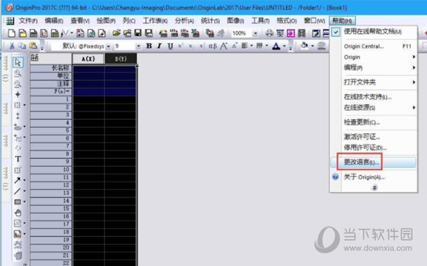Screen dimensions: 427x266
Task: Click the fill color paint bucket
Action: [x=305, y=46]
